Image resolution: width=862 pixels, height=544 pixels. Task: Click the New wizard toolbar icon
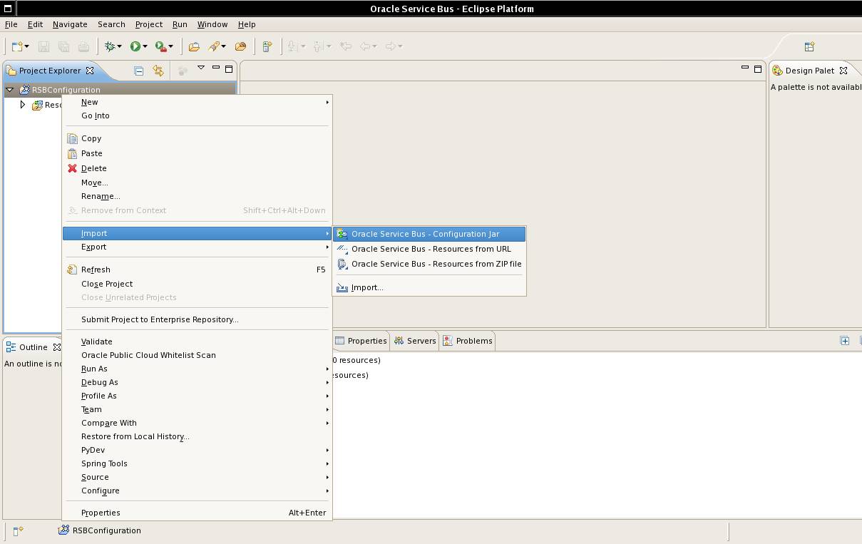pyautogui.click(x=17, y=46)
